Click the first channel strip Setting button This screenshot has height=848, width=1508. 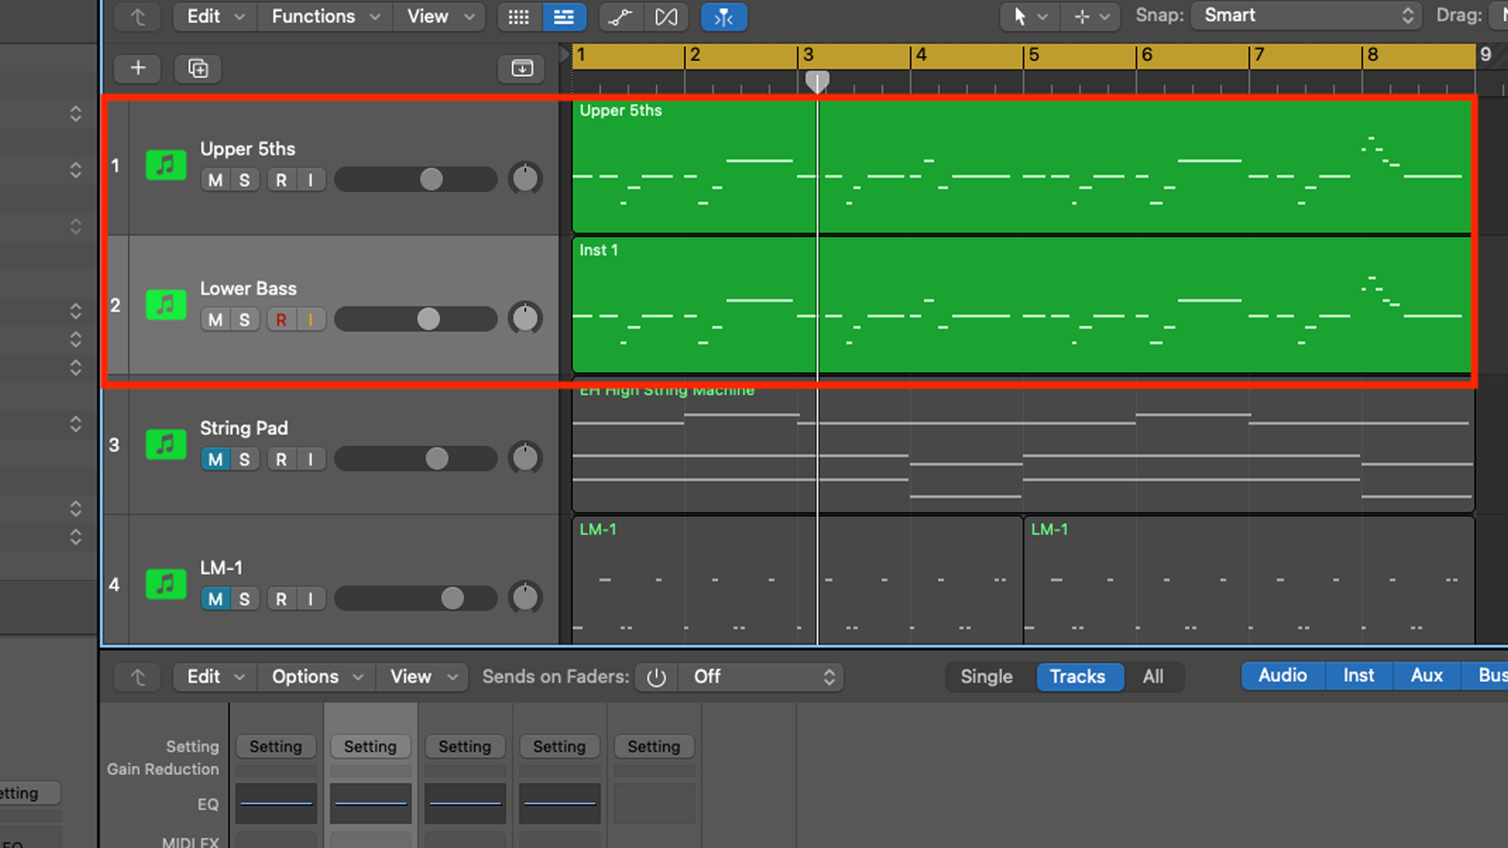point(276,747)
